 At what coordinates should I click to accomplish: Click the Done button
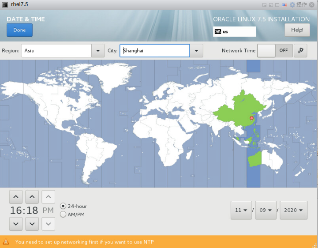19,30
